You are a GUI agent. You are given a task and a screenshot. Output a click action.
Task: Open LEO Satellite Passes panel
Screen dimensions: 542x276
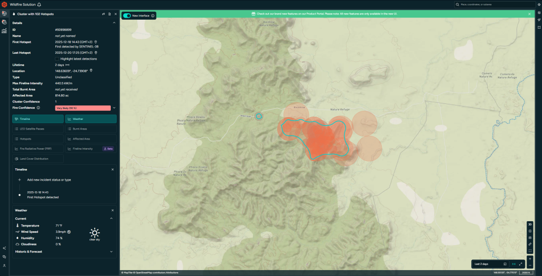point(38,129)
